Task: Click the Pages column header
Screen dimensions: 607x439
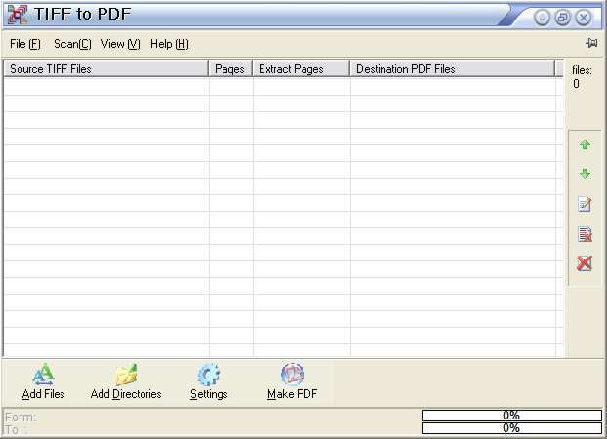Action: tap(230, 69)
